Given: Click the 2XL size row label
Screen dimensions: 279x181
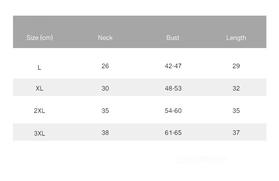Looking at the screenshot, I should [x=39, y=111].
